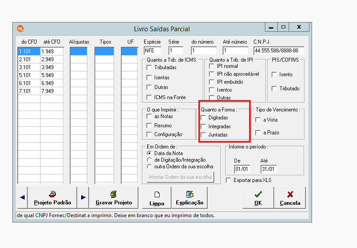The image size is (357, 248).
Task: Click the 7.101 CFO cell
Action: tap(29, 91)
